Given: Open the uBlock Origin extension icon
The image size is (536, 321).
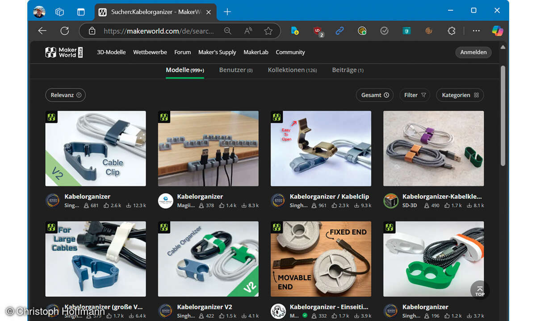Looking at the screenshot, I should tap(318, 31).
